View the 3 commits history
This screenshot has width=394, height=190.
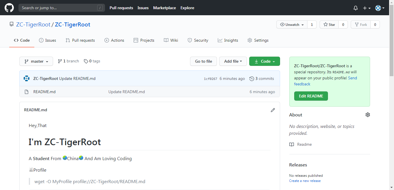262,78
